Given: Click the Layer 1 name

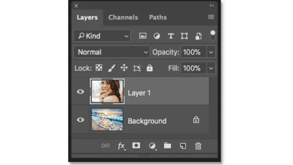Looking at the screenshot, I should [139, 93].
